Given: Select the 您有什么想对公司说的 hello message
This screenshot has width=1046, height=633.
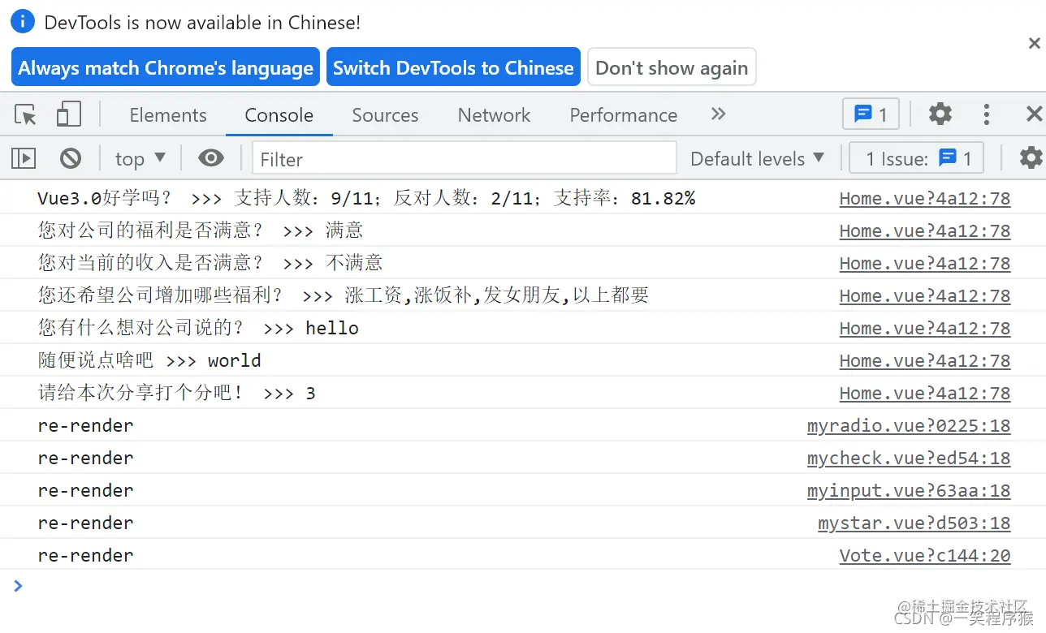Looking at the screenshot, I should point(198,328).
